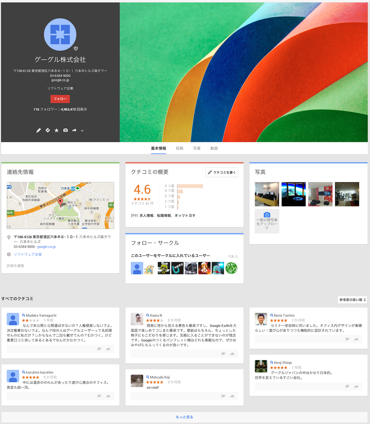Share Matsuda Koji's review
The width and height of the screenshot is (370, 424).
[x=232, y=396]
